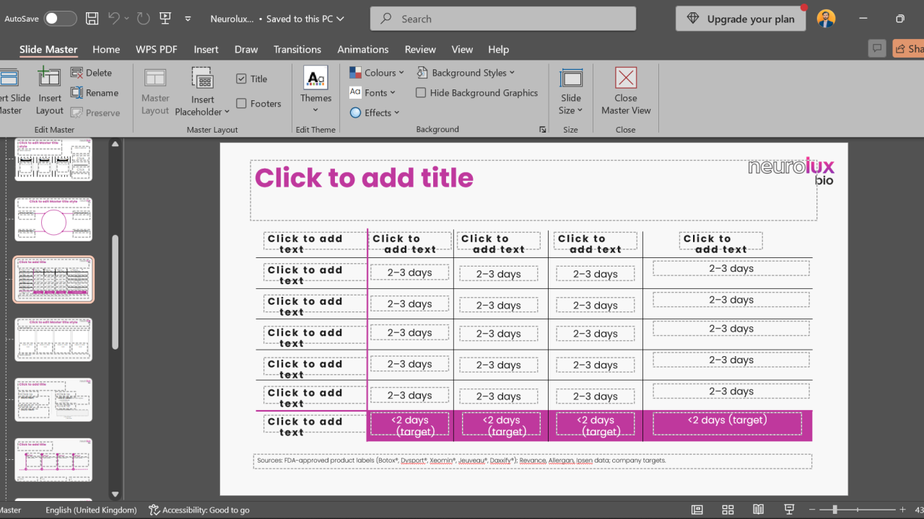The image size is (924, 519).
Task: Switch to Normal view in status bar
Action: (x=697, y=510)
